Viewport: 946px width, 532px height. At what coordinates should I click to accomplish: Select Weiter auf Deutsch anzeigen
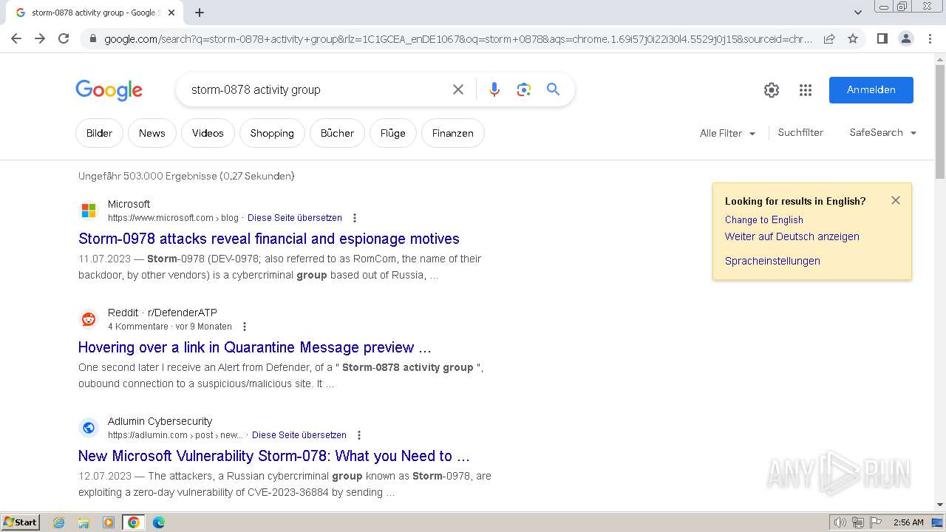point(792,236)
